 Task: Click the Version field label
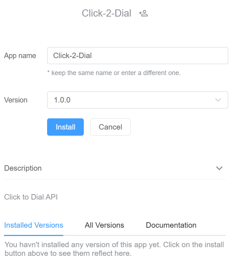[x=16, y=100]
